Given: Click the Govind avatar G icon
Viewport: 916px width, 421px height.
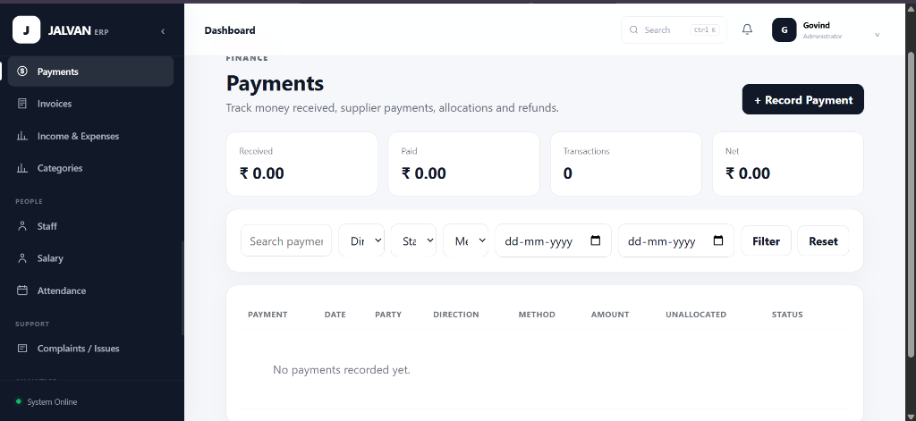Looking at the screenshot, I should (784, 29).
